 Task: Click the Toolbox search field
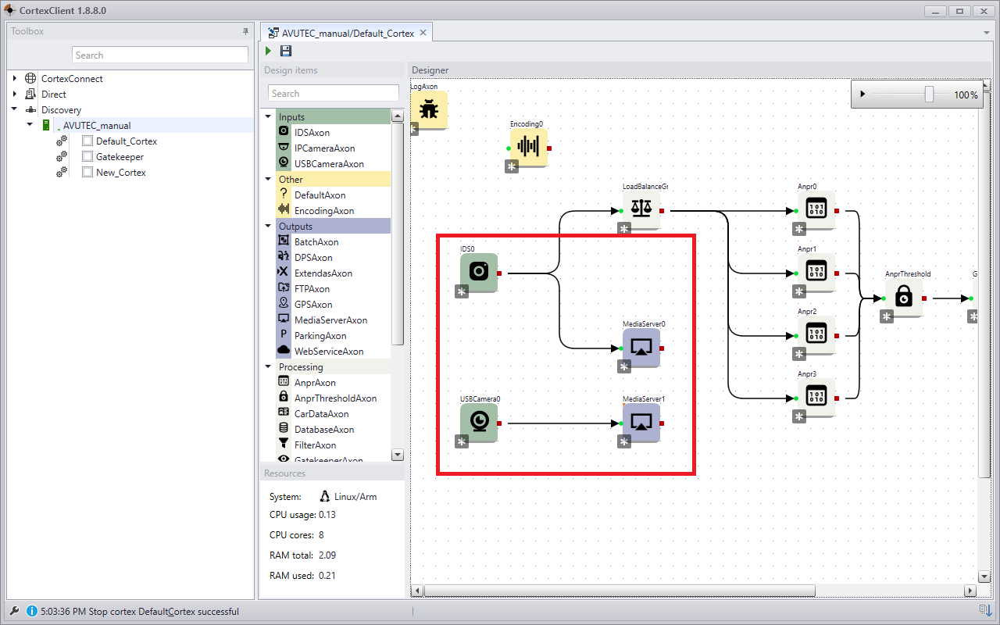point(160,55)
